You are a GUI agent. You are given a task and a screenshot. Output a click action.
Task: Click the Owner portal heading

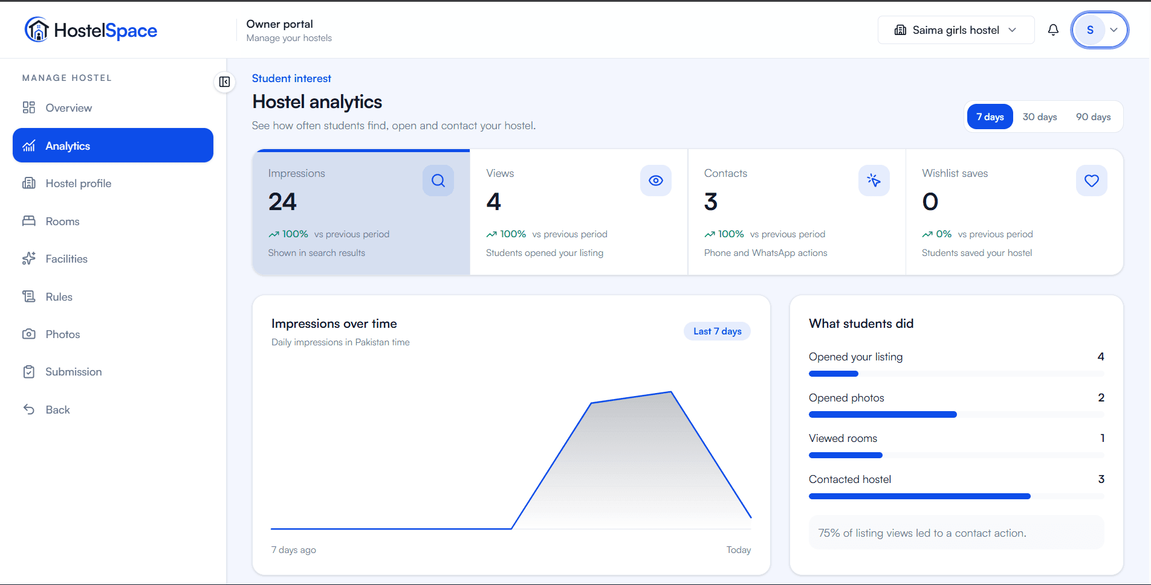click(279, 24)
